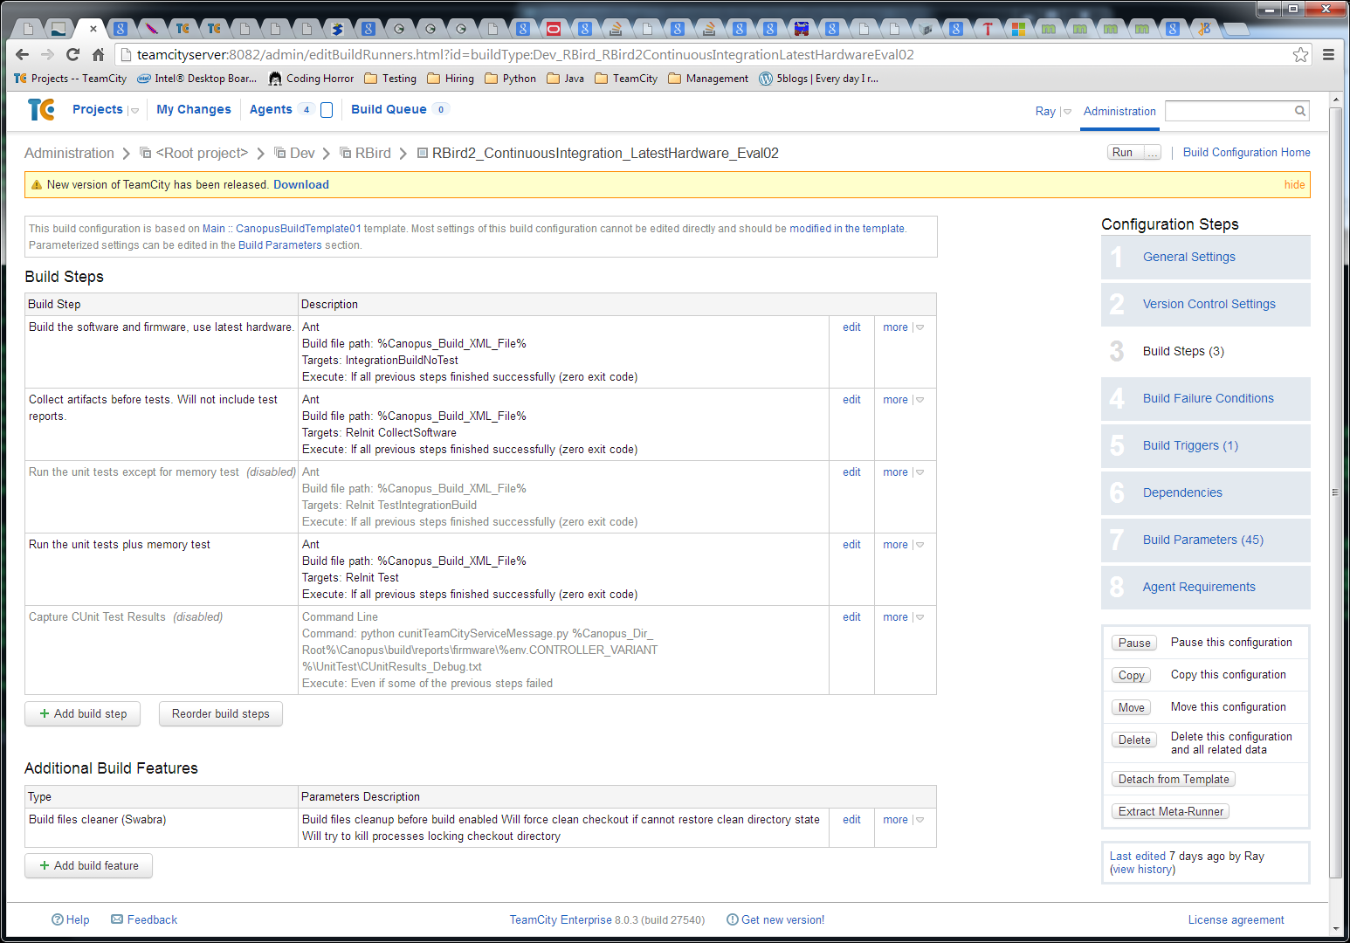1350x943 pixels.
Task: Go to the browser home page icon
Action: pos(99,54)
